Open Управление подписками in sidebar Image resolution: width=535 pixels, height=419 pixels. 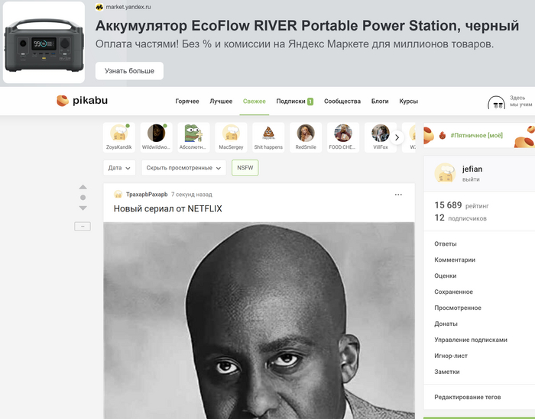(x=471, y=340)
